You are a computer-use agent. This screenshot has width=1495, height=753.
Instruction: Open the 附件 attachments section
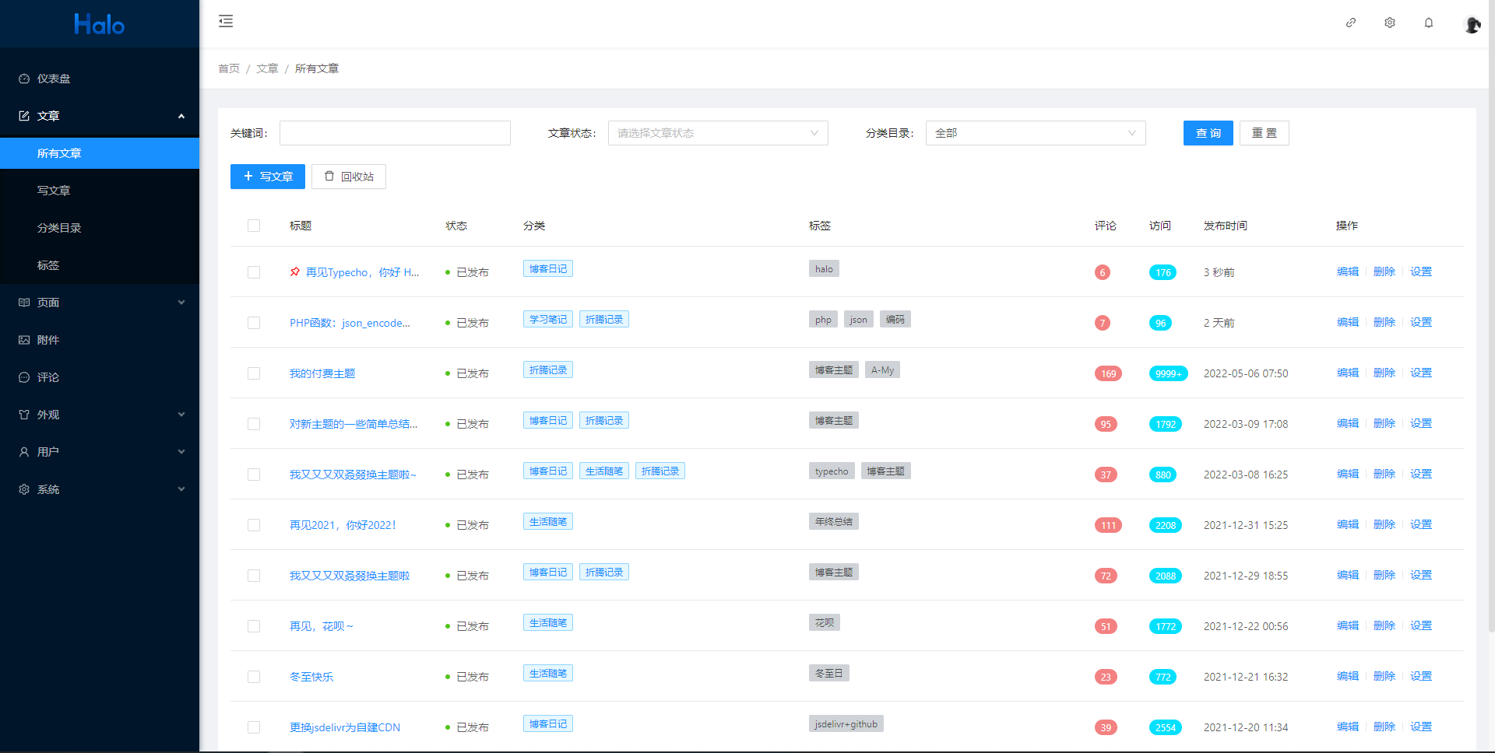48,340
